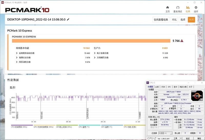Viewport: 205px width, 140px height.
Task: Click the 在线查看结果 button
Action: click(x=161, y=20)
